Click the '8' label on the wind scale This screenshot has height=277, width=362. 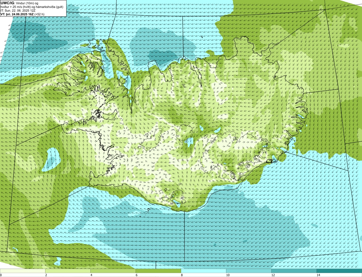click(182, 275)
